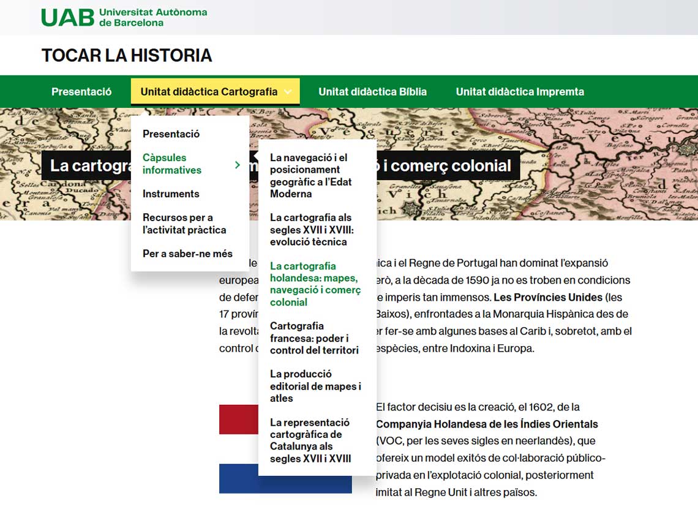Viewport: 698px width, 509px height.
Task: Collapse the Cartografia dropdown chevron
Action: point(288,92)
